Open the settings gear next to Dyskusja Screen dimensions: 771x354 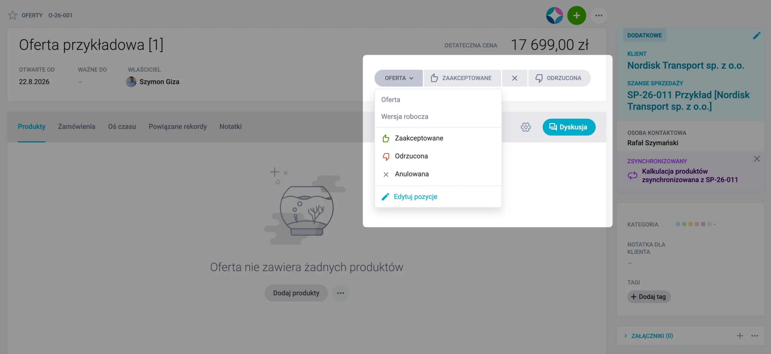(x=526, y=127)
